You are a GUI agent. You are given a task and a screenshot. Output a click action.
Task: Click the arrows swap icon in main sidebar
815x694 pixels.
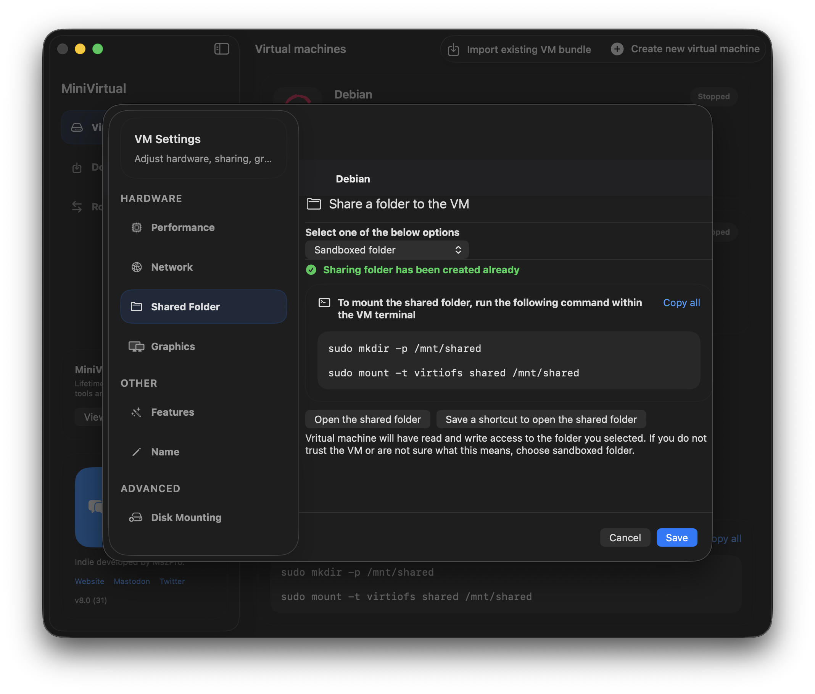(77, 207)
